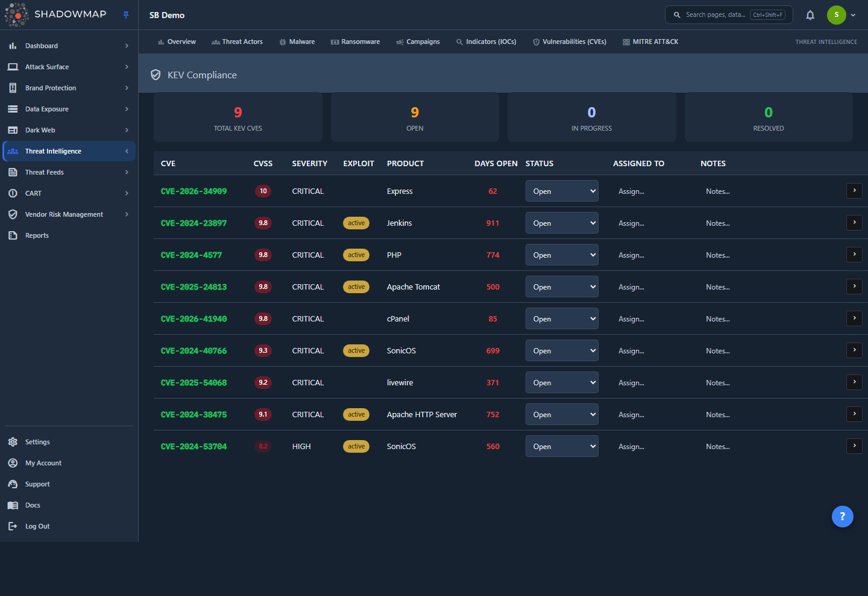The width and height of the screenshot is (868, 596).
Task: Click CVE-2024-53704 identifier link
Action: 193,446
